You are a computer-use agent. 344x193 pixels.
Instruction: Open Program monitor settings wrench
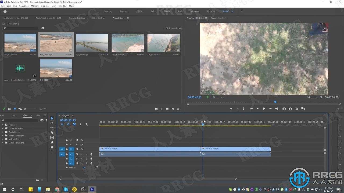click(x=321, y=97)
